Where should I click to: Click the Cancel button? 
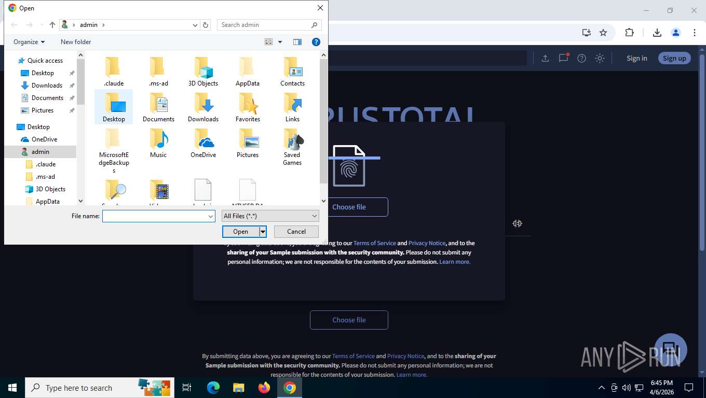[x=296, y=232]
